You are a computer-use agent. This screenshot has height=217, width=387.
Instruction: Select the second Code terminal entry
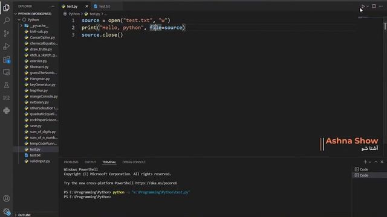click(x=369, y=175)
